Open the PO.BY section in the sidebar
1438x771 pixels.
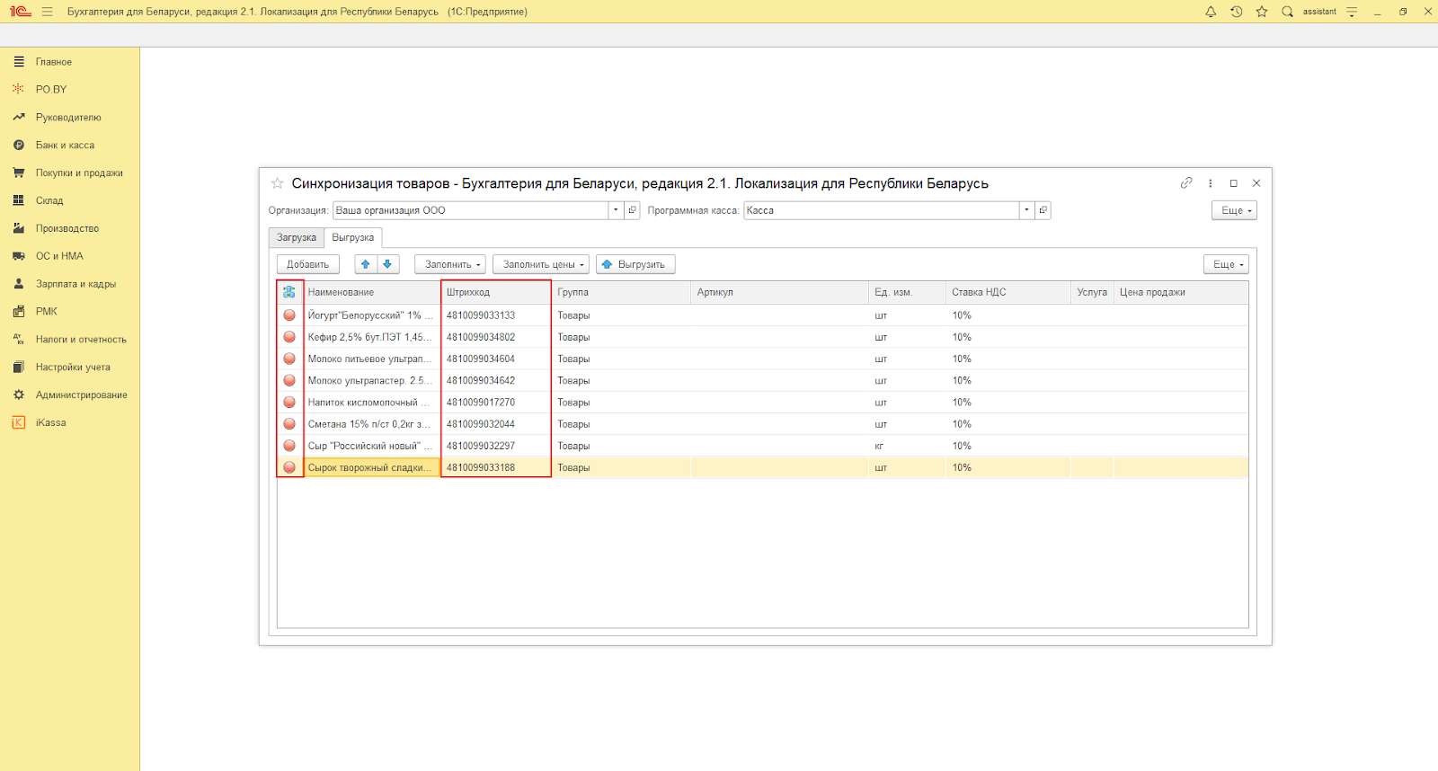51,90
